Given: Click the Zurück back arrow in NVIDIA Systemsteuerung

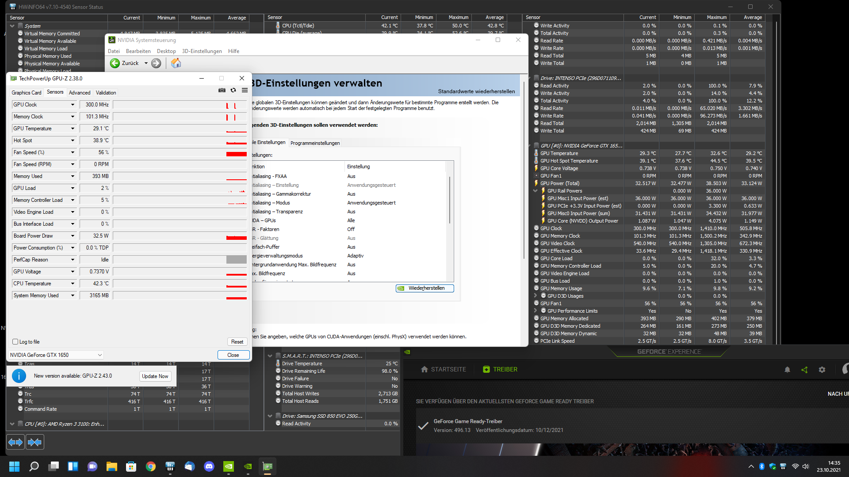Looking at the screenshot, I should click(115, 63).
